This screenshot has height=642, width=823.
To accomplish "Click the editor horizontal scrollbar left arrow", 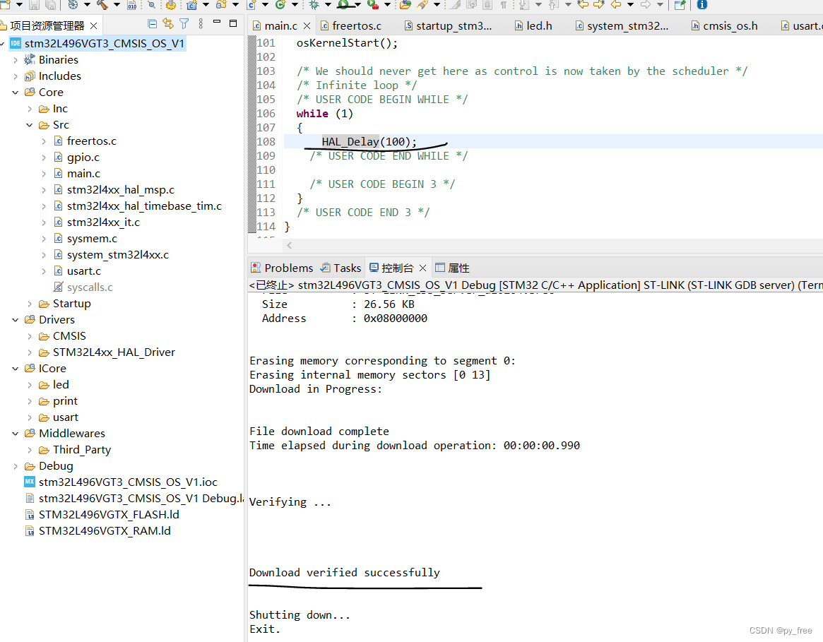I will (x=290, y=246).
